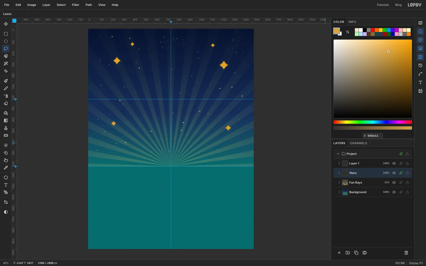
Task: Select the Eyedropper tool
Action: (x=6, y=168)
